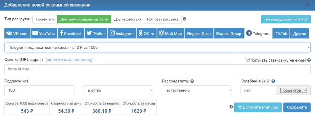Click Стоимость за день header
The image size is (315, 119).
(66, 104)
